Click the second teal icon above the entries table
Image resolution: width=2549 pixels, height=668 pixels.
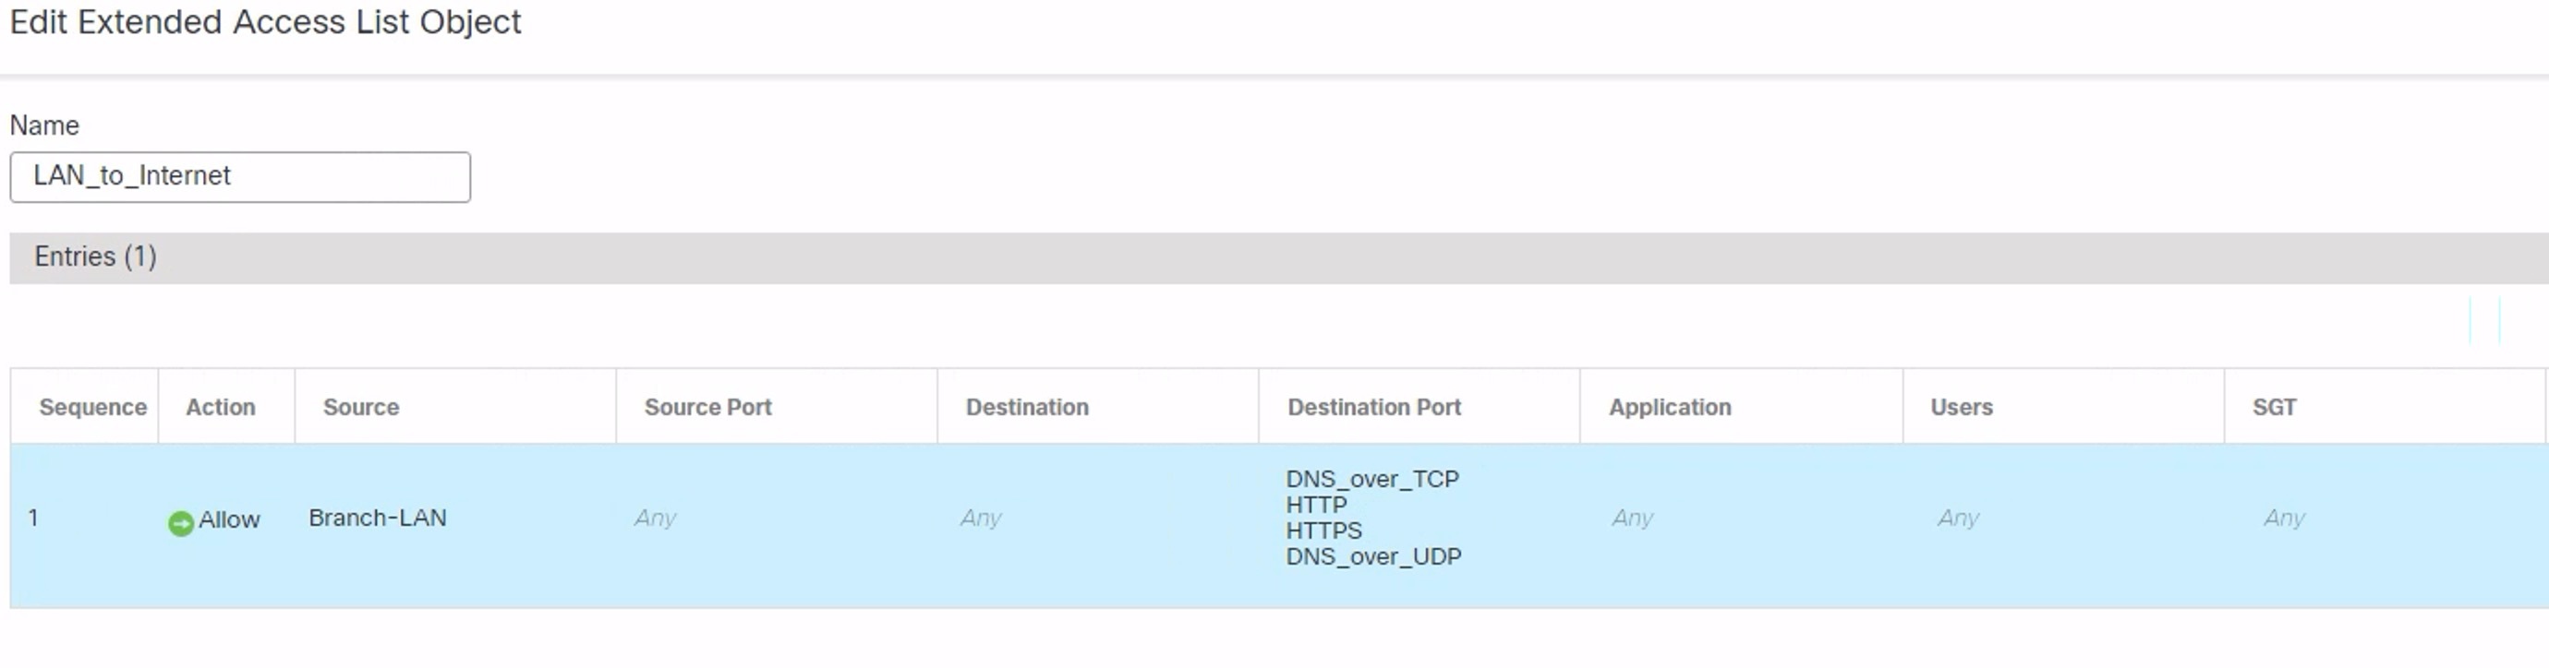coord(2499,321)
